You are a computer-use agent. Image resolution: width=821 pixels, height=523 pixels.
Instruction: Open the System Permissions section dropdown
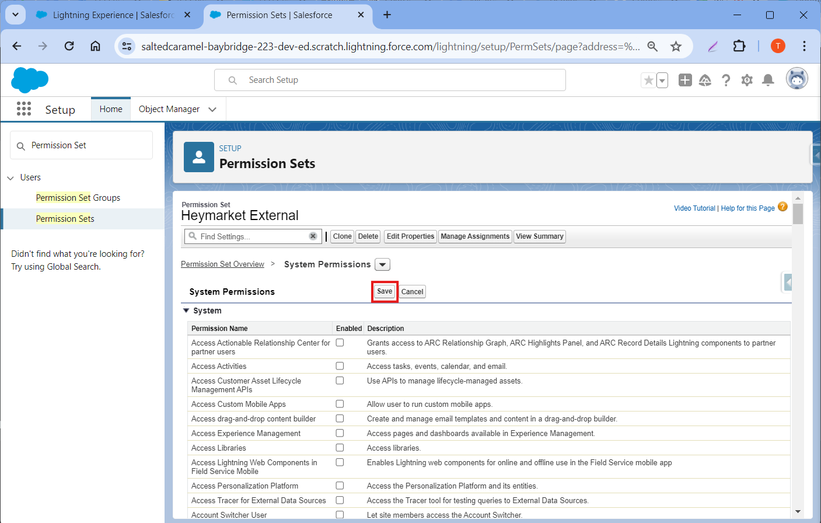tap(382, 264)
